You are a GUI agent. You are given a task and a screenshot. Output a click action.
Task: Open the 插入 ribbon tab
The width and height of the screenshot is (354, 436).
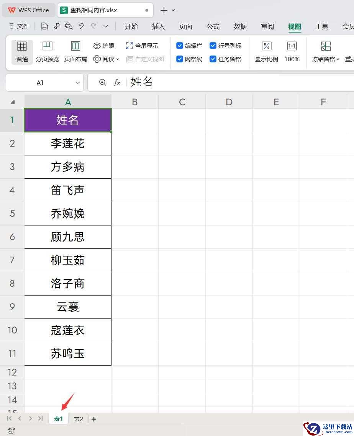click(x=158, y=26)
